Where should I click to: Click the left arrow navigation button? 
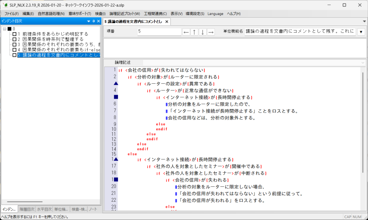[x=186, y=32]
